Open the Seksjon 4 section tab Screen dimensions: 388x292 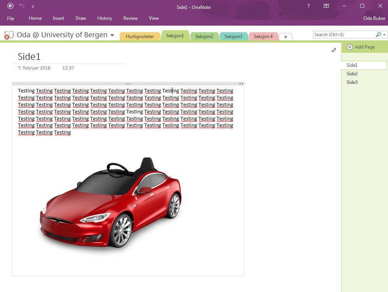click(x=263, y=36)
